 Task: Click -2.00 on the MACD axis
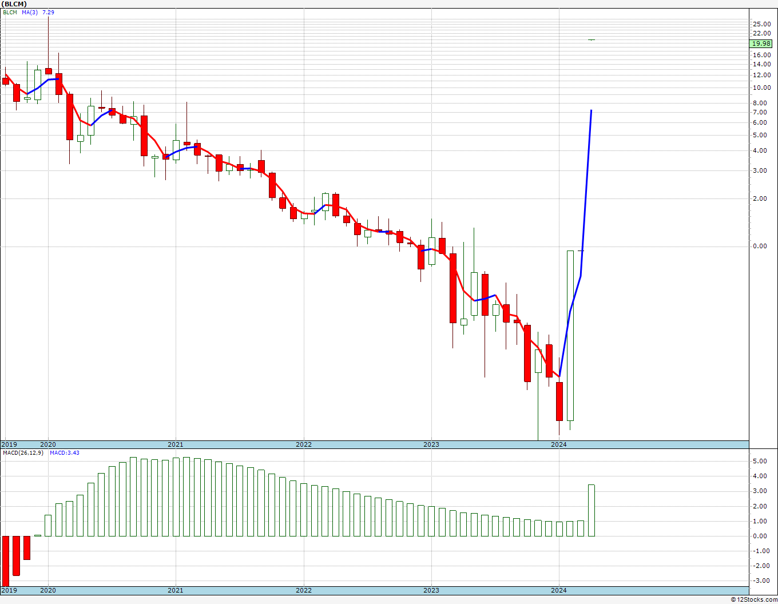coord(763,566)
